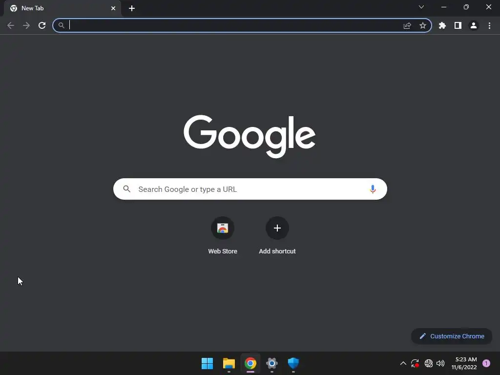
Task: Open Customize Chrome
Action: point(452,336)
